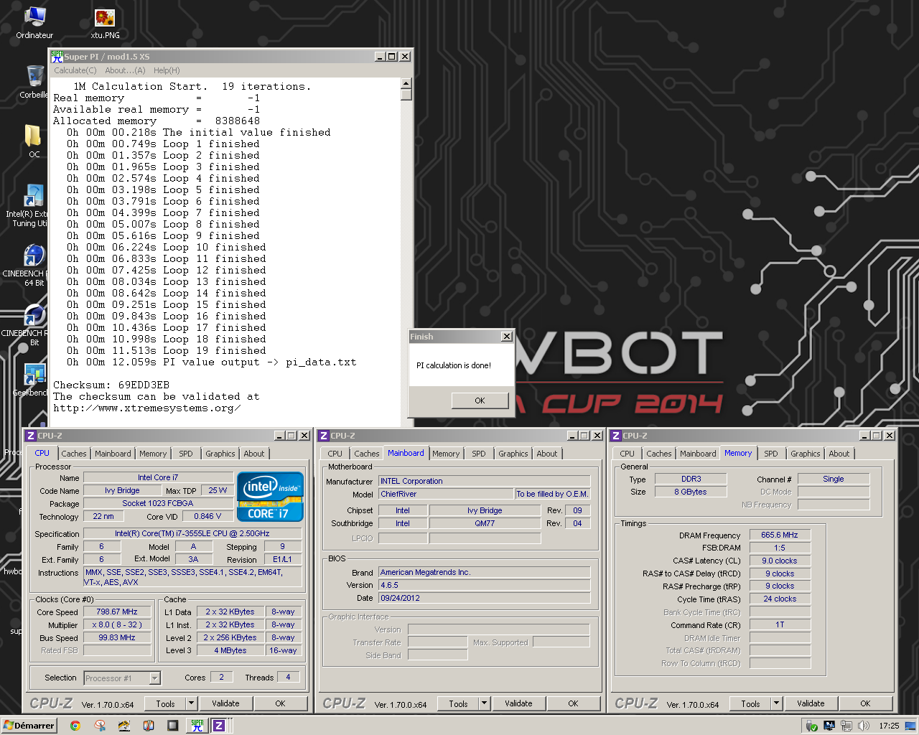Switch to SPD tab in CPU-Z CPU window
The width and height of the screenshot is (919, 735).
(186, 454)
